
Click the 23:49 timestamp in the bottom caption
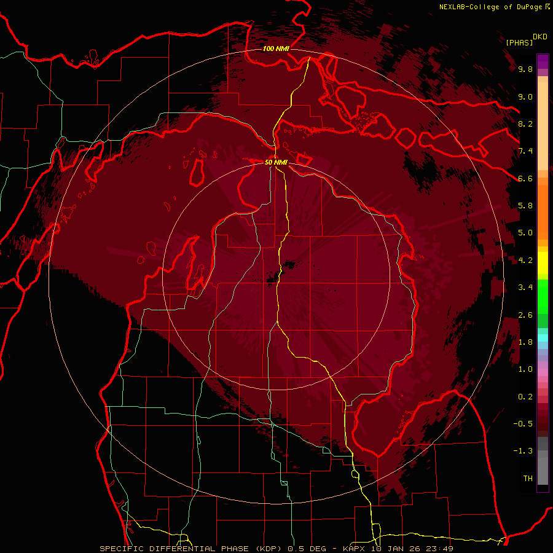coord(441,549)
